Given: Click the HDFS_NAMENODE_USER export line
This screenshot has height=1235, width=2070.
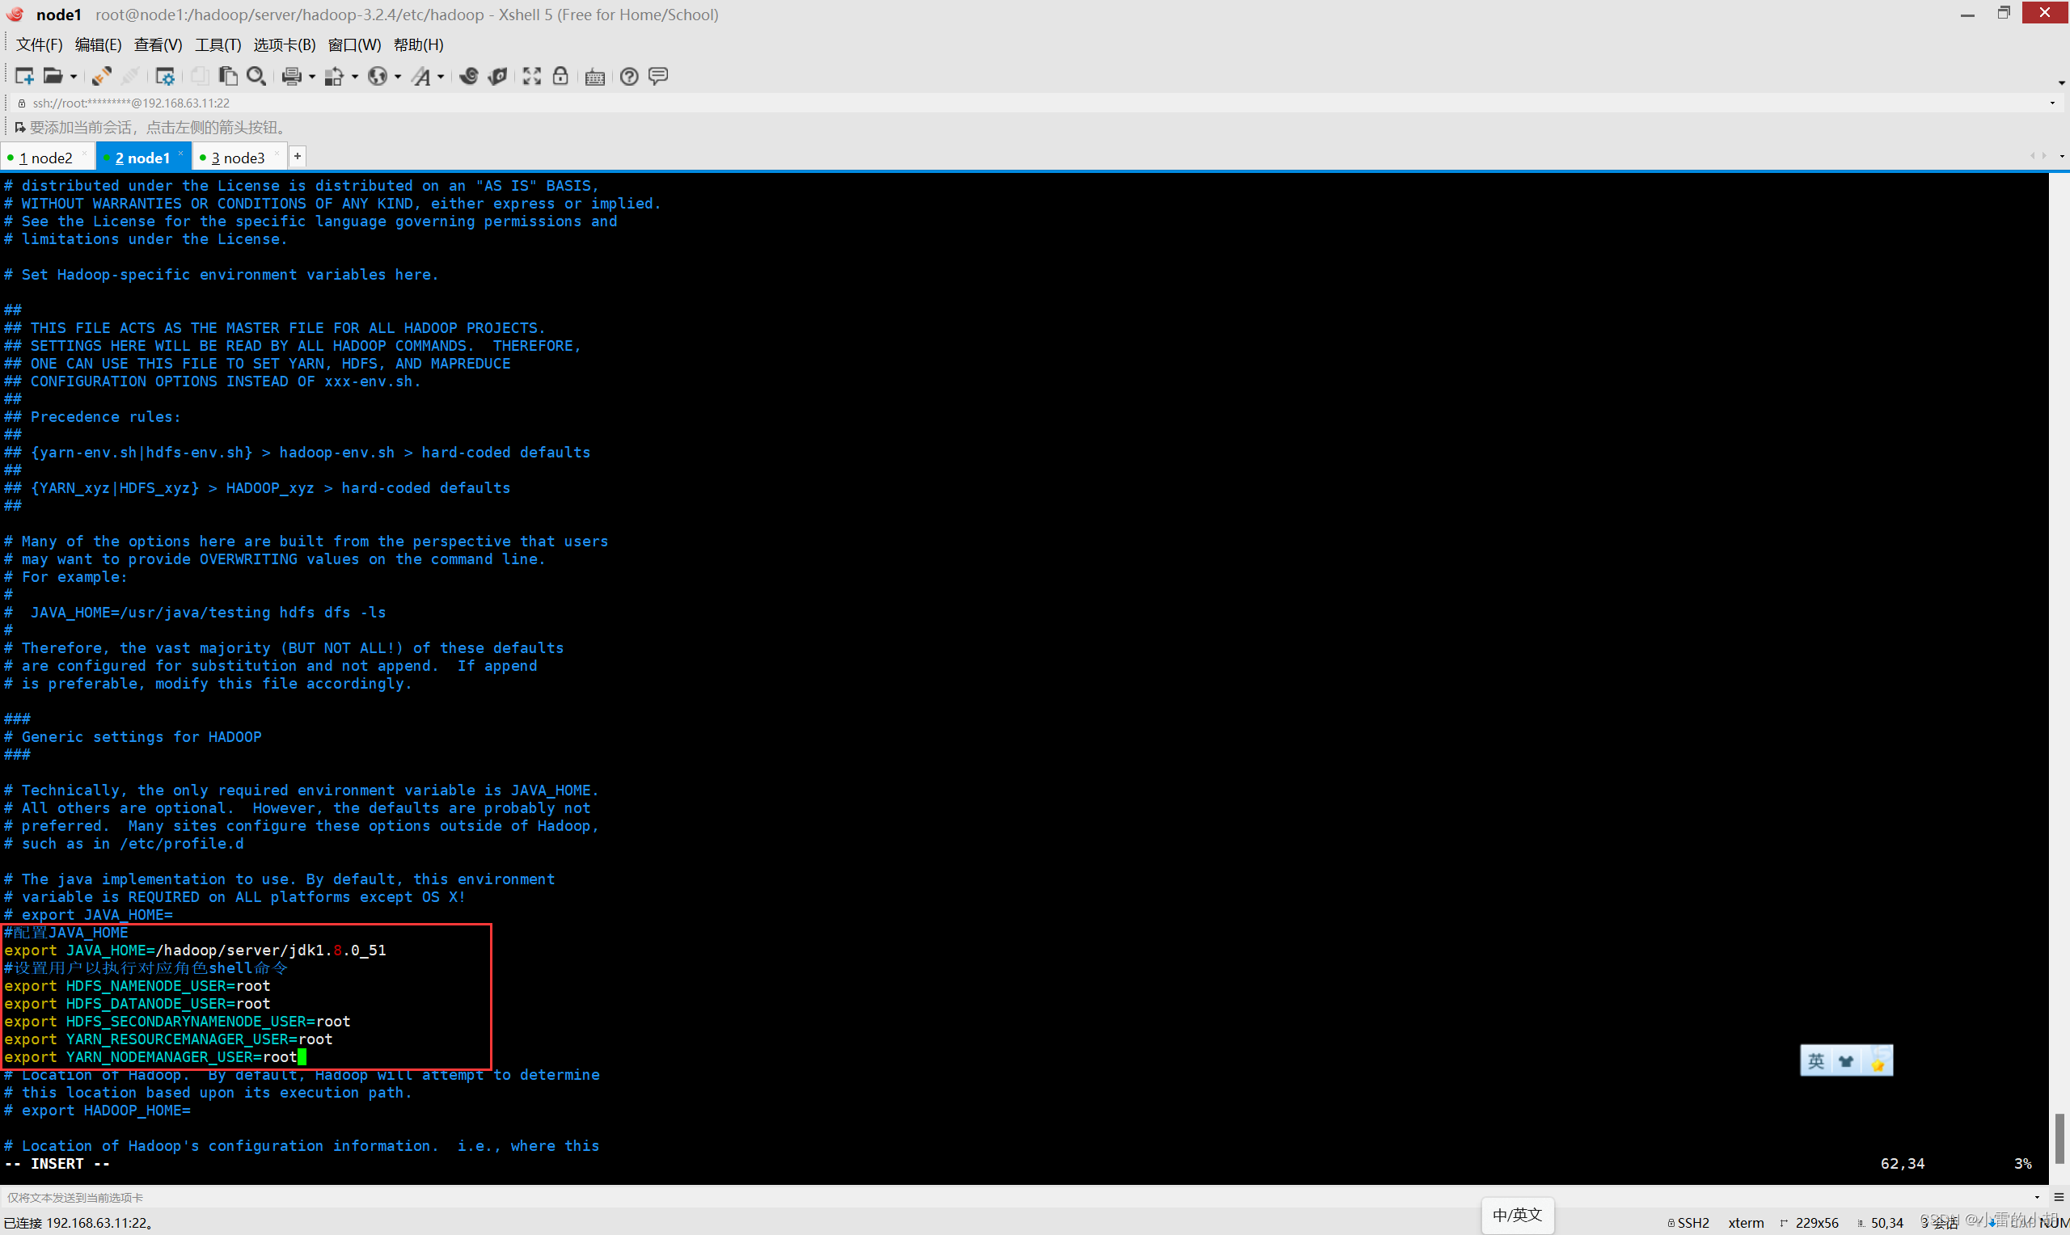Looking at the screenshot, I should (x=137, y=986).
